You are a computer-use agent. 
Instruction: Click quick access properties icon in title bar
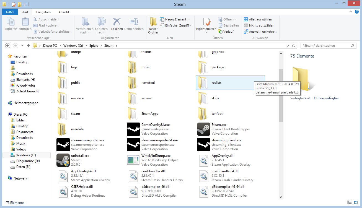(13, 4)
